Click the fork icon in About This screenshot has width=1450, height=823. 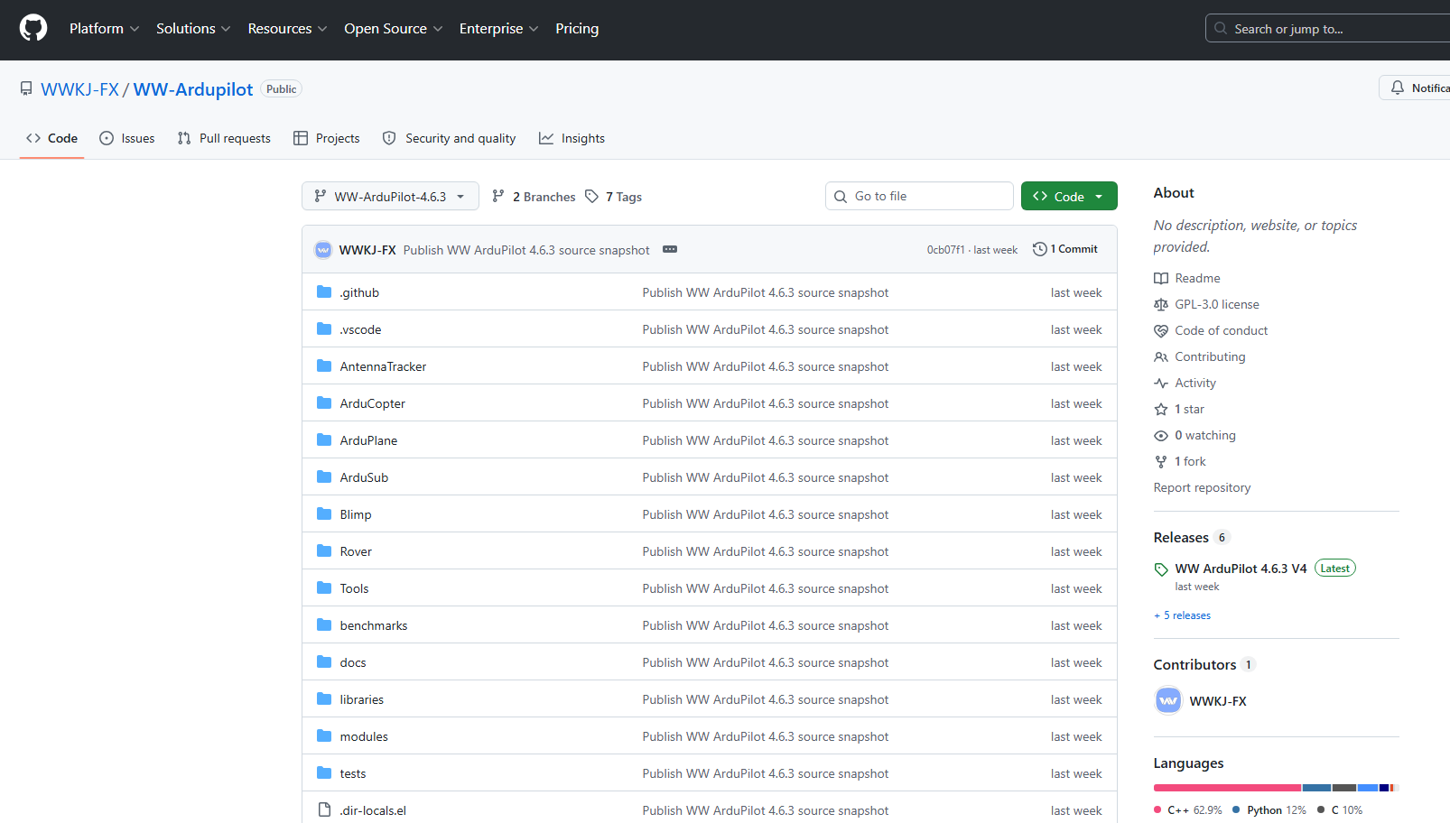[x=1161, y=462]
